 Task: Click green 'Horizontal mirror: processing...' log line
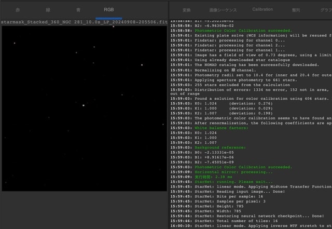222,172
